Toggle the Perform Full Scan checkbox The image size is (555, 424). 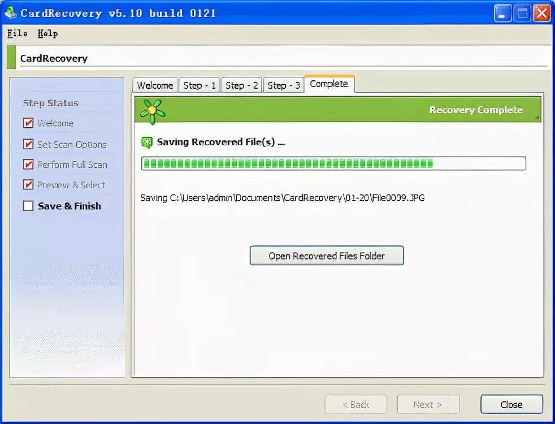pos(28,165)
